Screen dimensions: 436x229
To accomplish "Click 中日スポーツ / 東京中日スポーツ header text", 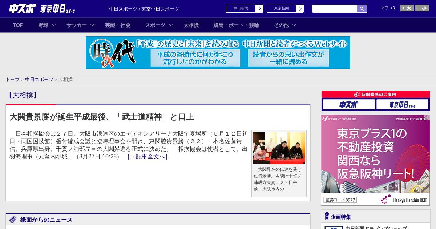I will (x=144, y=9).
